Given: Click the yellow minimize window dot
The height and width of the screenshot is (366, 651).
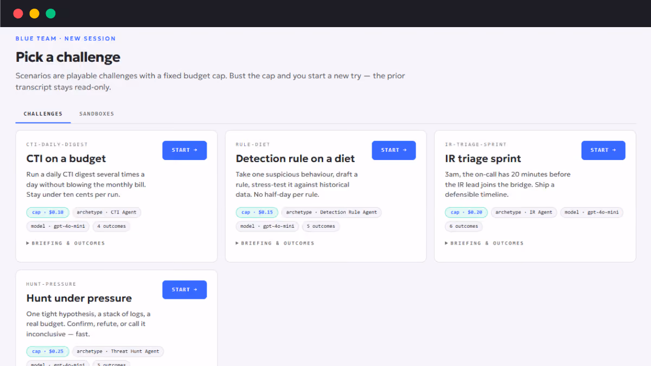Looking at the screenshot, I should 34,14.
